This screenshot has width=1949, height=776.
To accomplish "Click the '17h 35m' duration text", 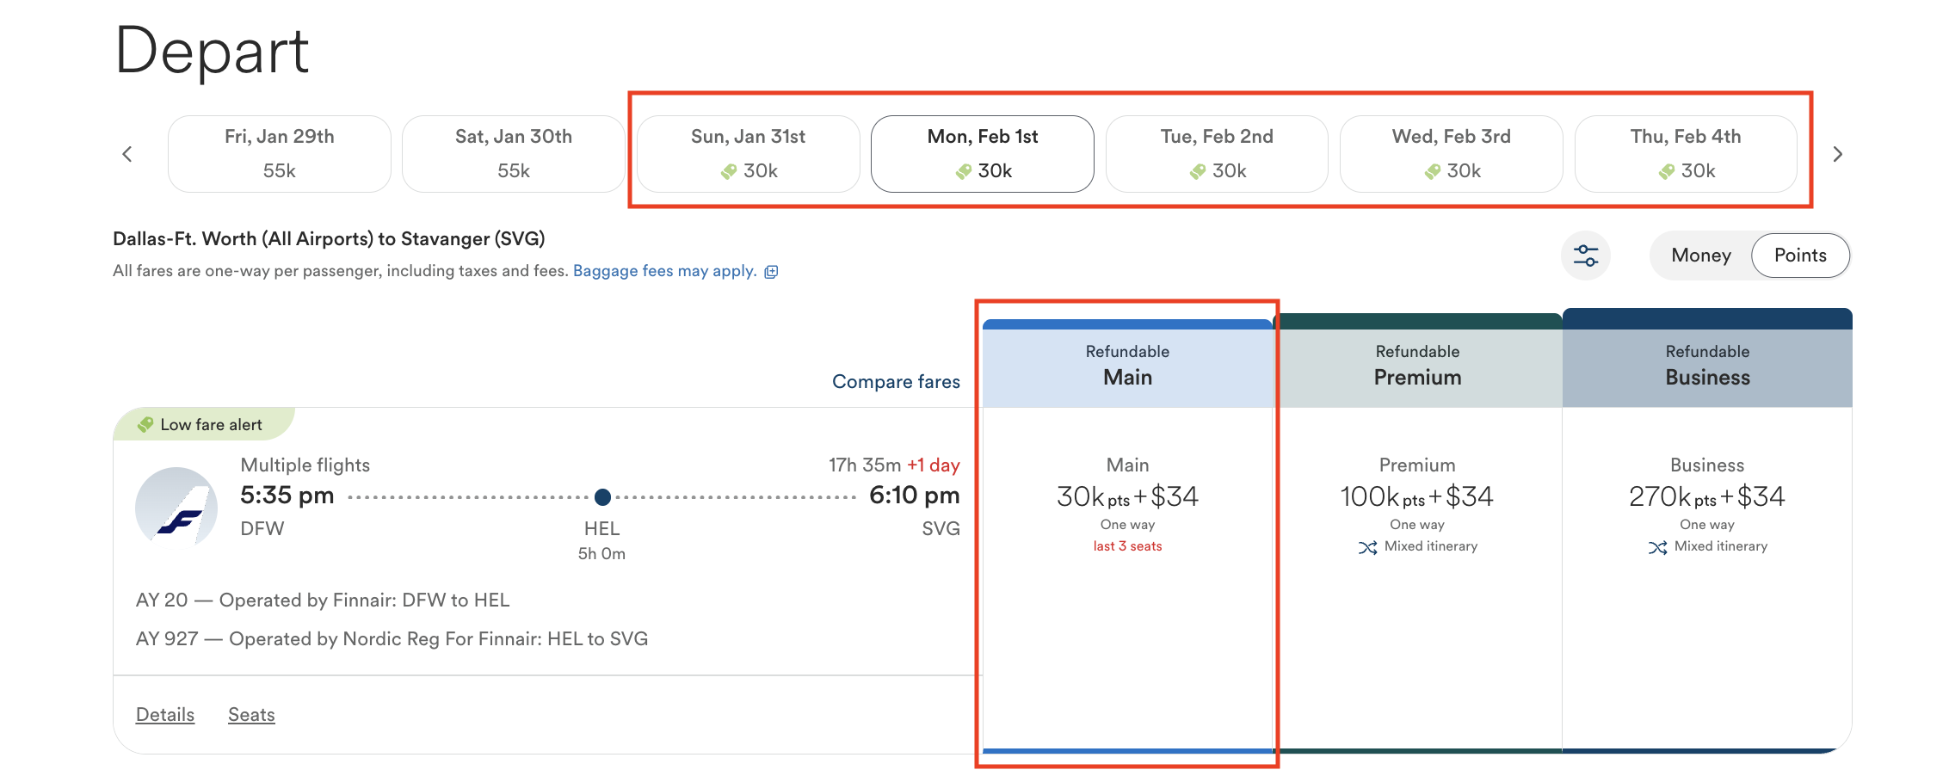I will click(x=865, y=465).
